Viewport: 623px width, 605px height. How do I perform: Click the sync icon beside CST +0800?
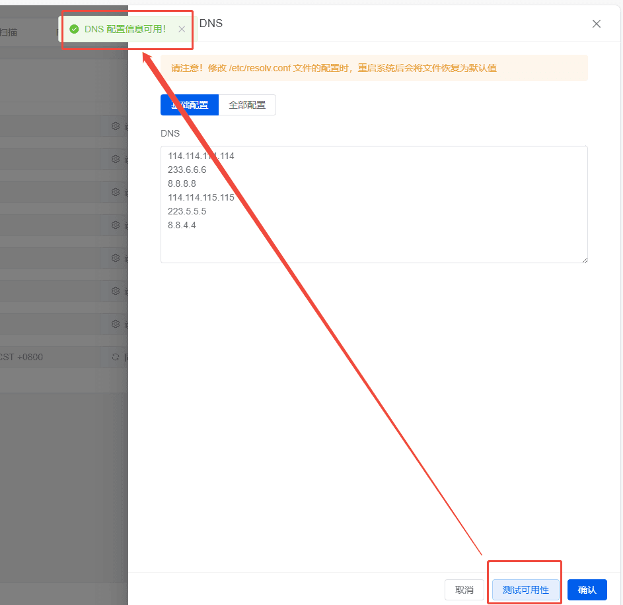(116, 357)
